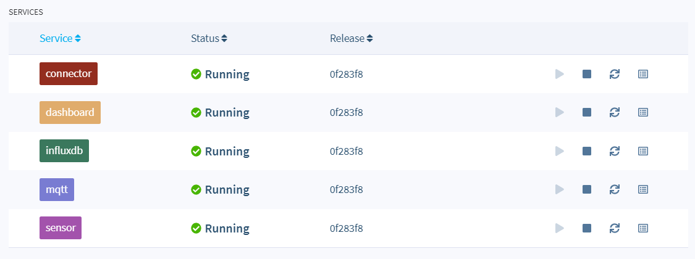Image resolution: width=695 pixels, height=259 pixels.
Task: Sort the table by Status column
Action: coord(209,38)
